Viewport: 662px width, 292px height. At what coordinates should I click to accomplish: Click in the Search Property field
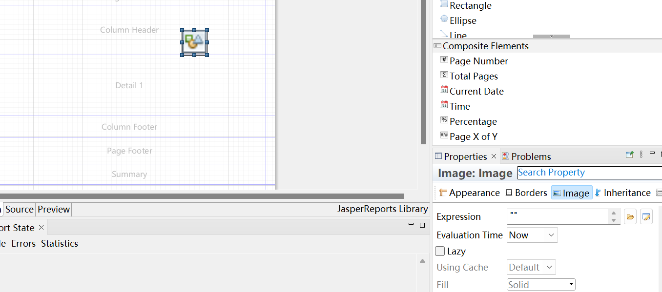tap(590, 172)
